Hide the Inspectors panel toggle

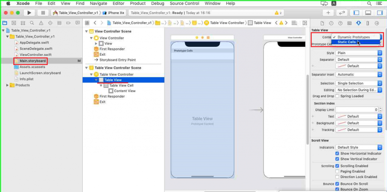click(x=379, y=13)
